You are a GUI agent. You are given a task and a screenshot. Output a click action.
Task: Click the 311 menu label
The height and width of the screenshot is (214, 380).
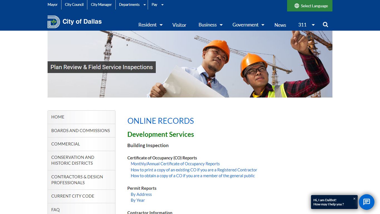[302, 25]
